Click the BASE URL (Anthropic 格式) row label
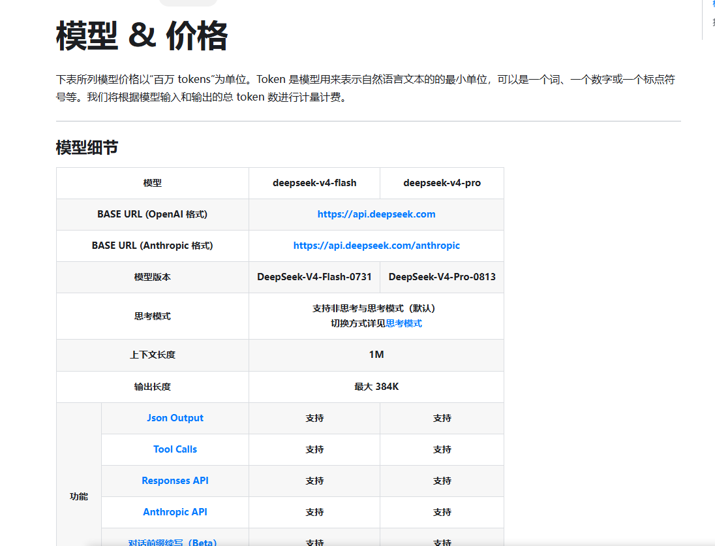The image size is (715, 546). click(152, 246)
